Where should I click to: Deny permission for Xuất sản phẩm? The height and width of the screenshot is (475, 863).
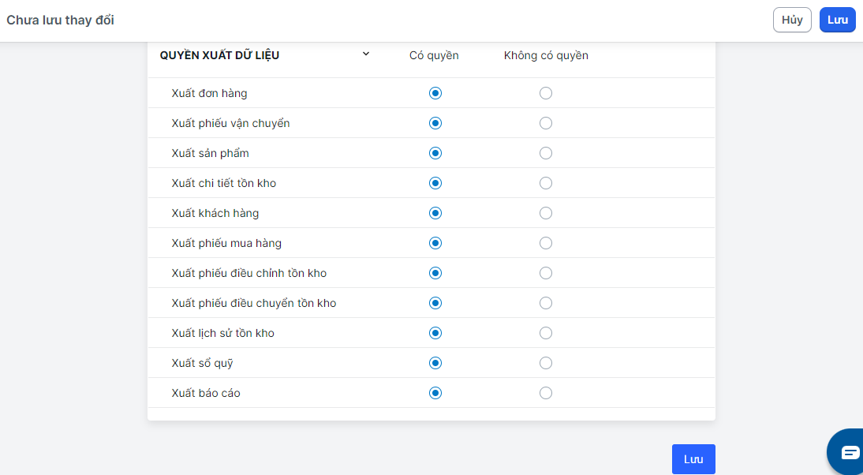(x=546, y=153)
